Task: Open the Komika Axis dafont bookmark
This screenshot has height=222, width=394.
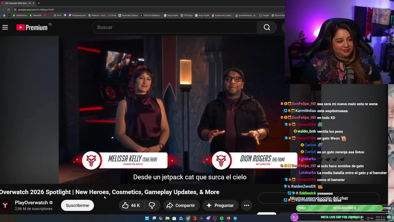Action: [222, 15]
